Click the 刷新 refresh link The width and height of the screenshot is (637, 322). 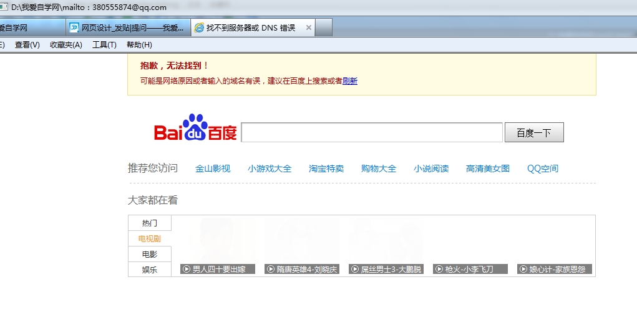(350, 81)
